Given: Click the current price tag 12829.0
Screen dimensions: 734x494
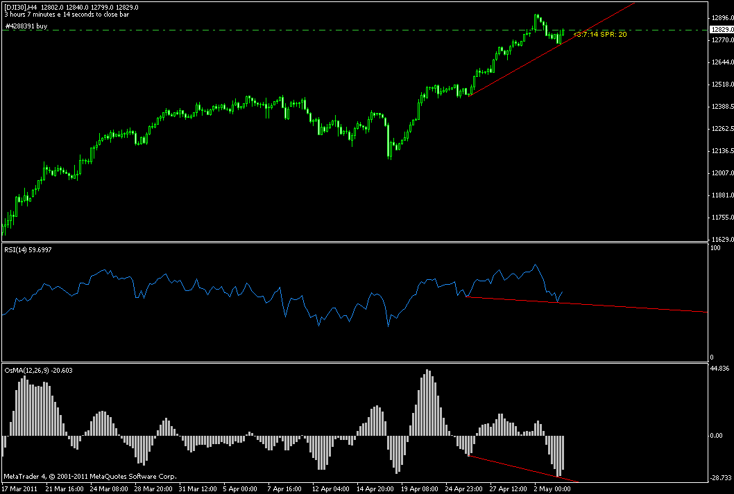Looking at the screenshot, I should click(x=722, y=29).
